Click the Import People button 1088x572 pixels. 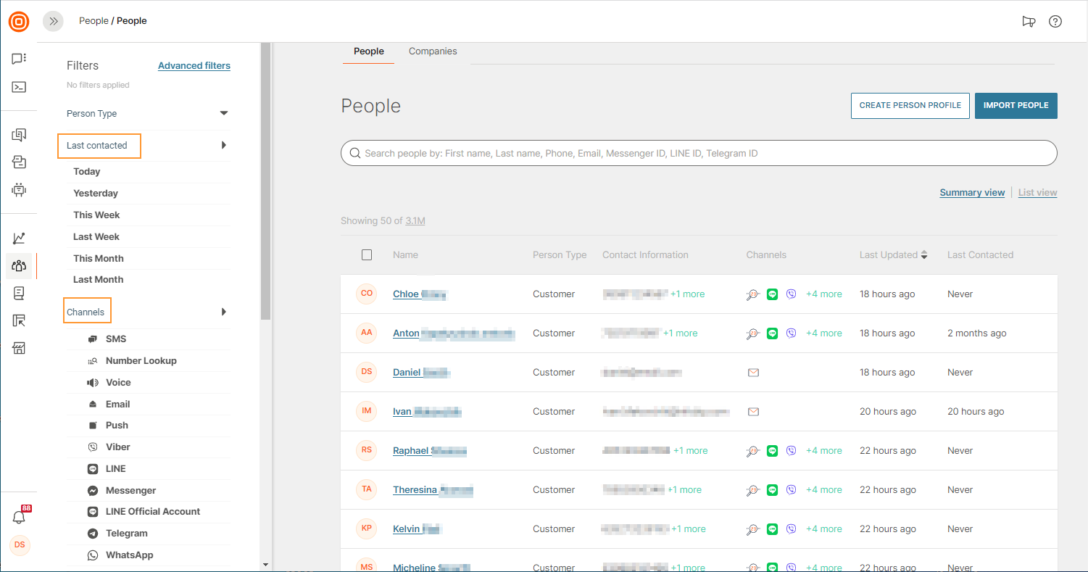[x=1016, y=106]
